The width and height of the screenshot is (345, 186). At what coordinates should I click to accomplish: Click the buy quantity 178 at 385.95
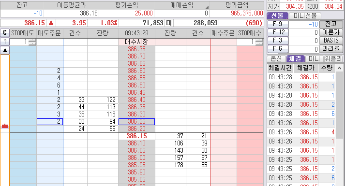[170, 165]
